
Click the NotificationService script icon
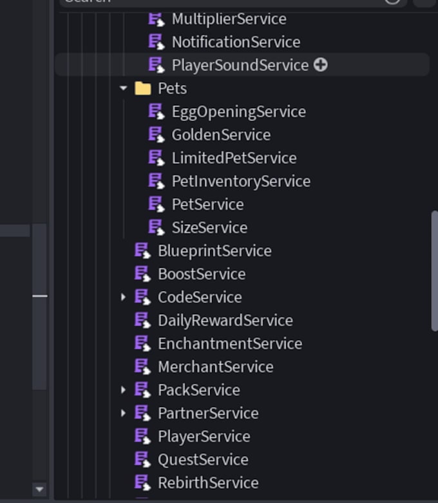[156, 42]
